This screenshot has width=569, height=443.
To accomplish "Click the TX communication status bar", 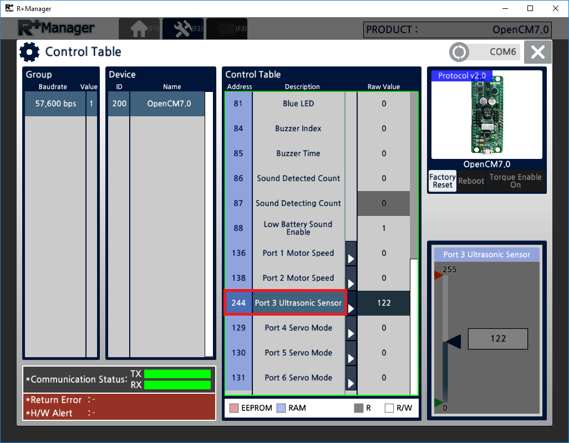I will pos(177,374).
